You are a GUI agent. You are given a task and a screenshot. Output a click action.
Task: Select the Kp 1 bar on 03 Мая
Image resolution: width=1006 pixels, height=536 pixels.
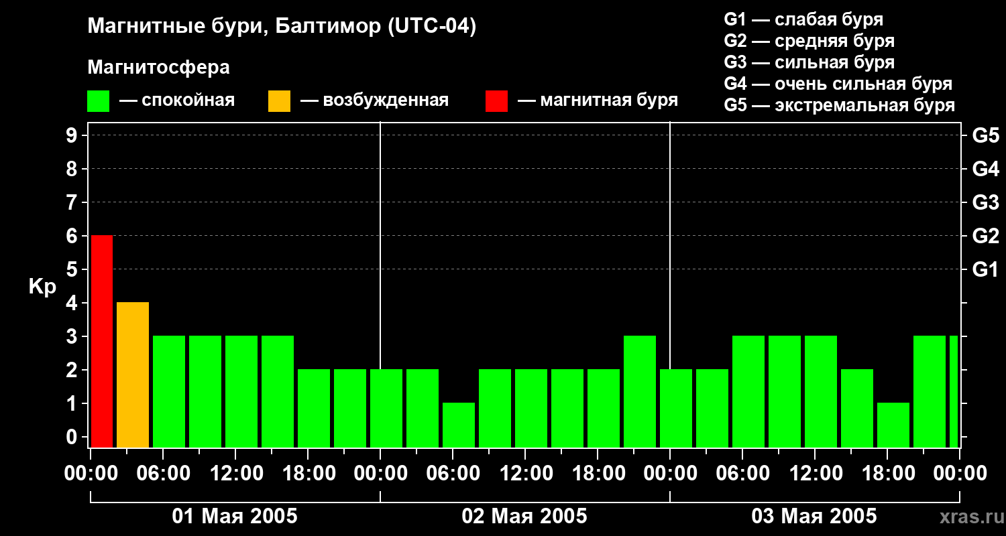coord(893,425)
